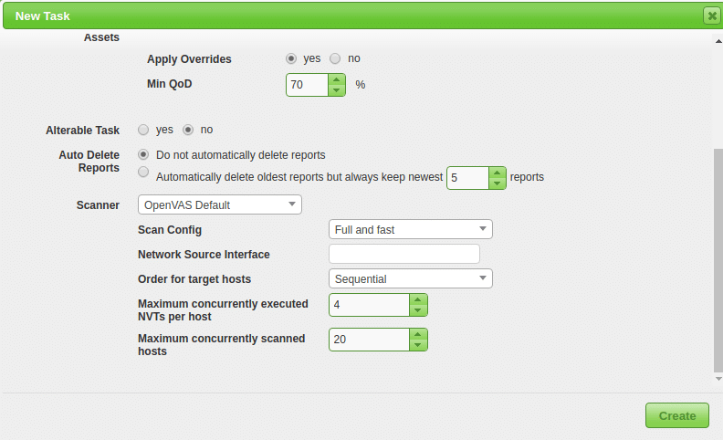
Task: Open the Scanner dropdown (OpenVAS Default)
Action: 219,204
